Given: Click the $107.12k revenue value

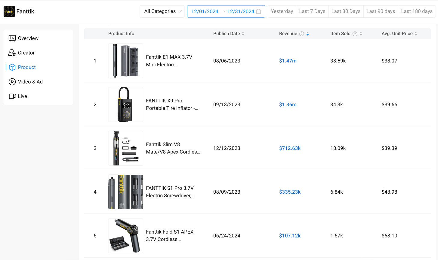Looking at the screenshot, I should pos(290,236).
